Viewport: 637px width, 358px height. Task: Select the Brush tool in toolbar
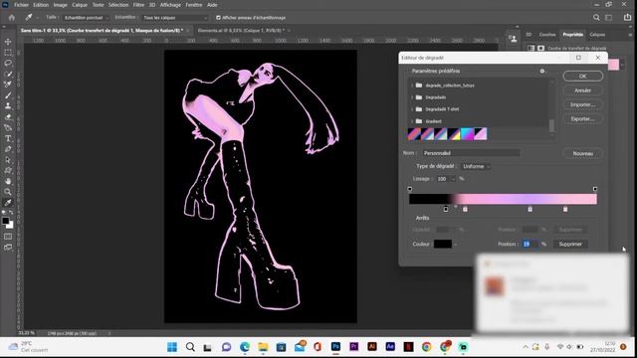[8, 95]
